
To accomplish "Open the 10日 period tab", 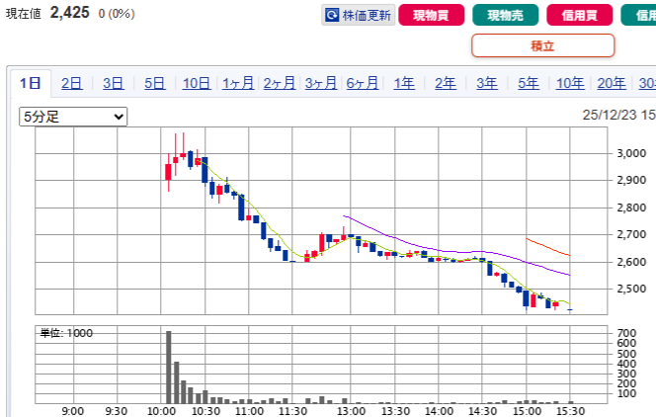I will [196, 83].
